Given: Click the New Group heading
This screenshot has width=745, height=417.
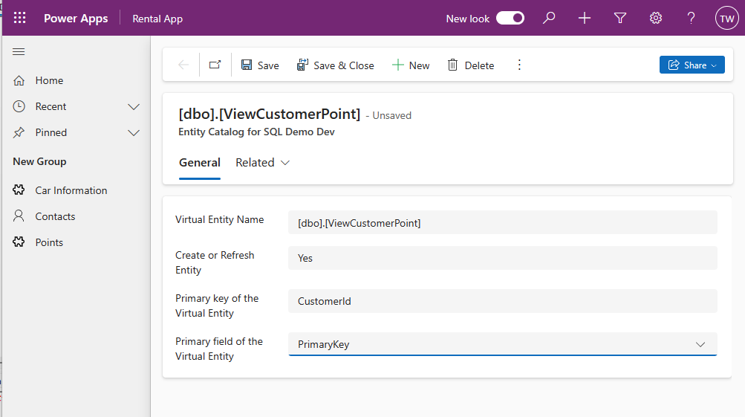Looking at the screenshot, I should 39,161.
